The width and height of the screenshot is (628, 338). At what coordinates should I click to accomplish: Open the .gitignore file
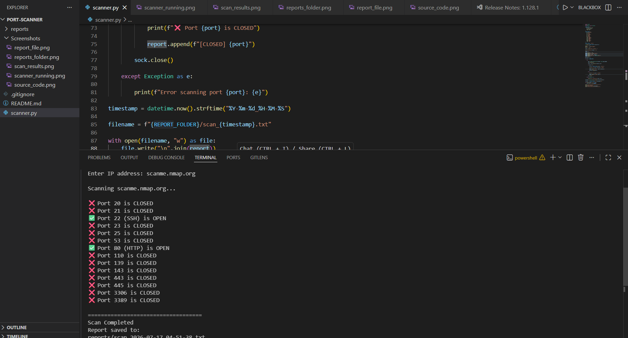[x=22, y=94]
